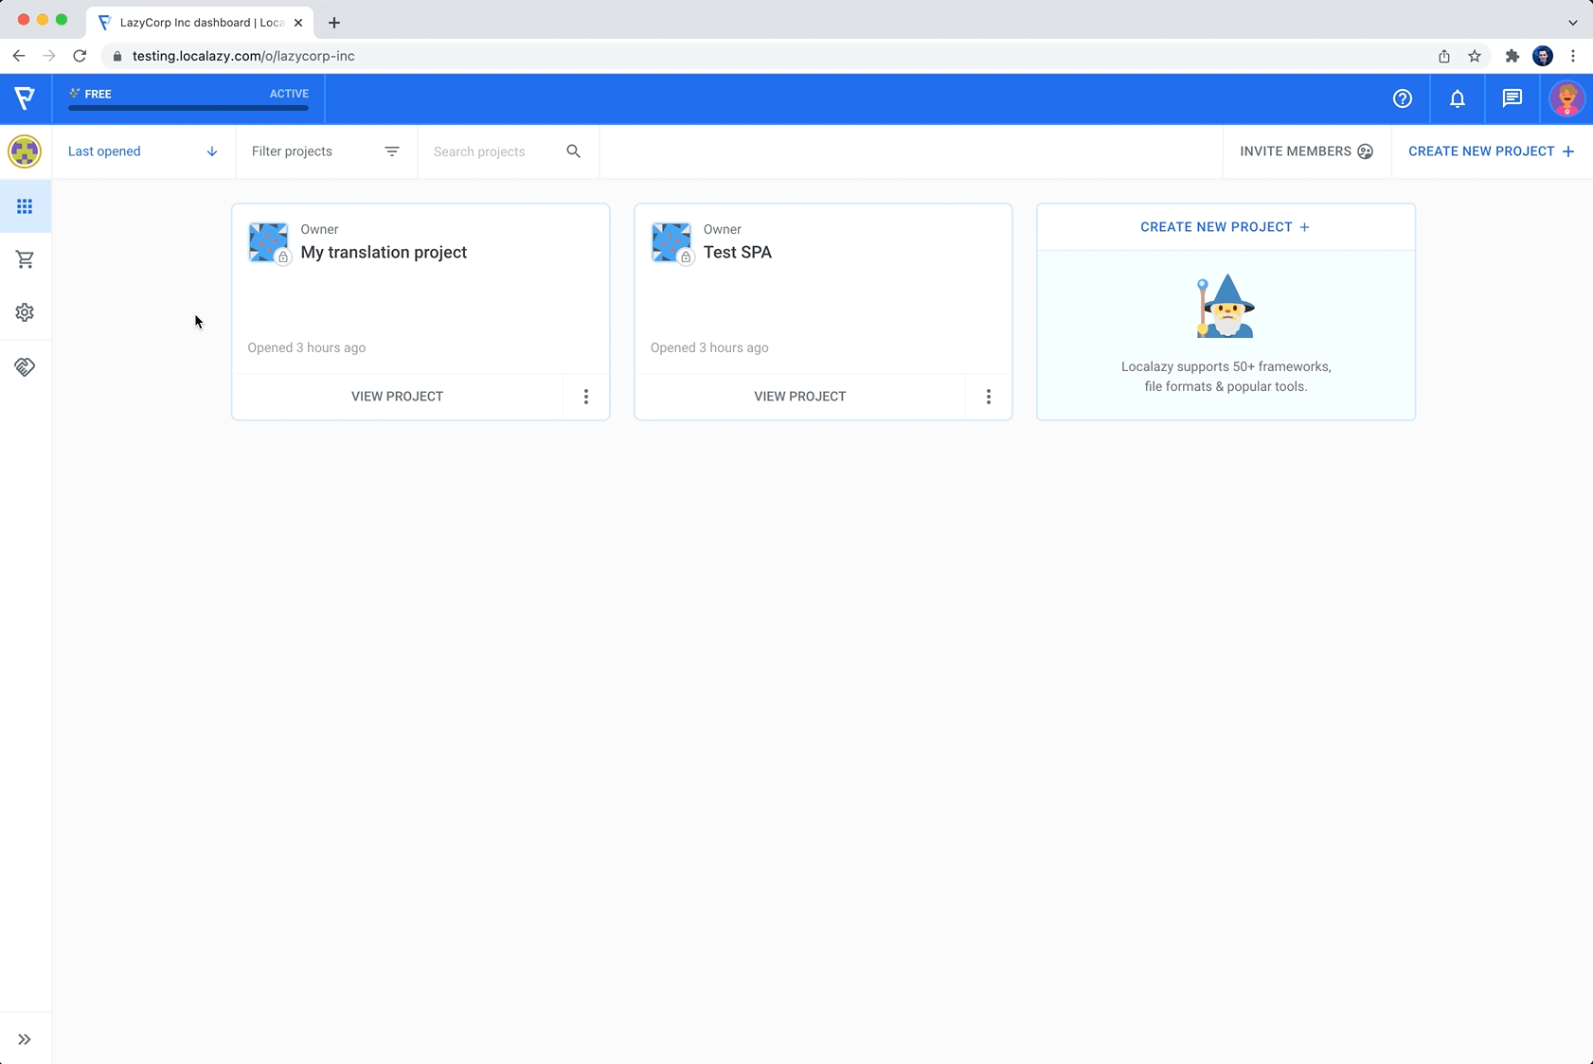Screen dimensions: 1593x1064
Task: Open notifications bell icon
Action: 1457,98
